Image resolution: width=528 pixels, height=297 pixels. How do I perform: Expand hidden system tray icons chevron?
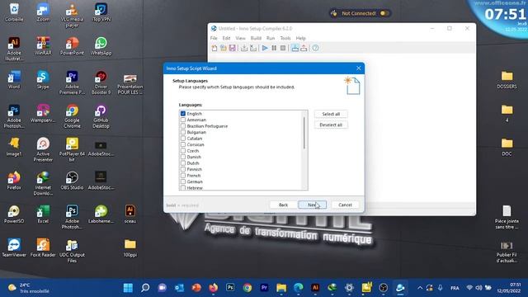[x=420, y=288]
